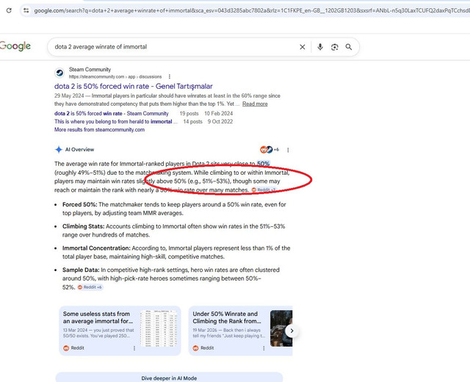Open sub-result 'dota 2 is 50% forced win rate - Steam Community'
470x382 pixels.
tap(111, 113)
